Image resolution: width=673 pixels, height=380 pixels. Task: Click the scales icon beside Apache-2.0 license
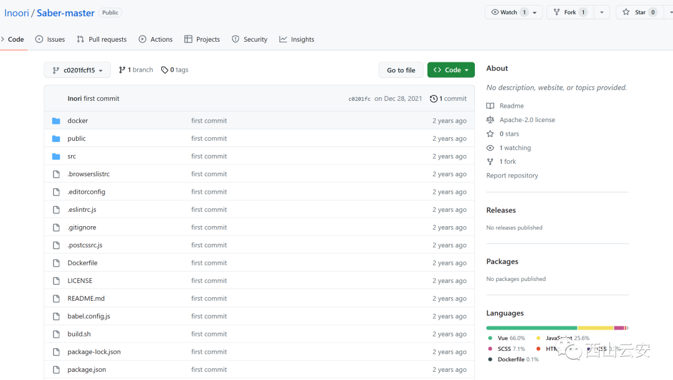pyautogui.click(x=490, y=120)
